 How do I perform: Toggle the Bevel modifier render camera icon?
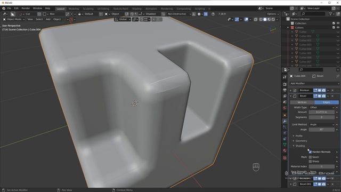tap(324, 96)
